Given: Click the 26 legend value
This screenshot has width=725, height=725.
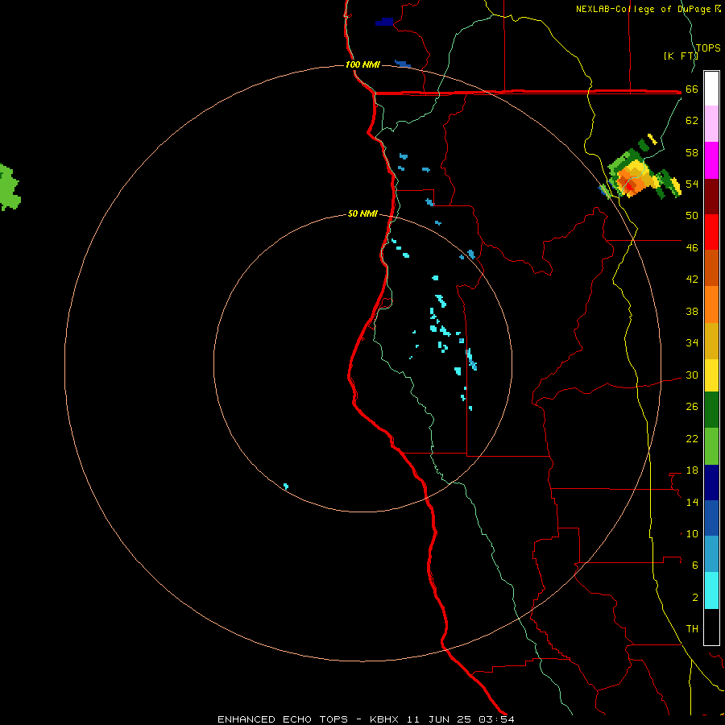Looking at the screenshot, I should coord(692,407).
